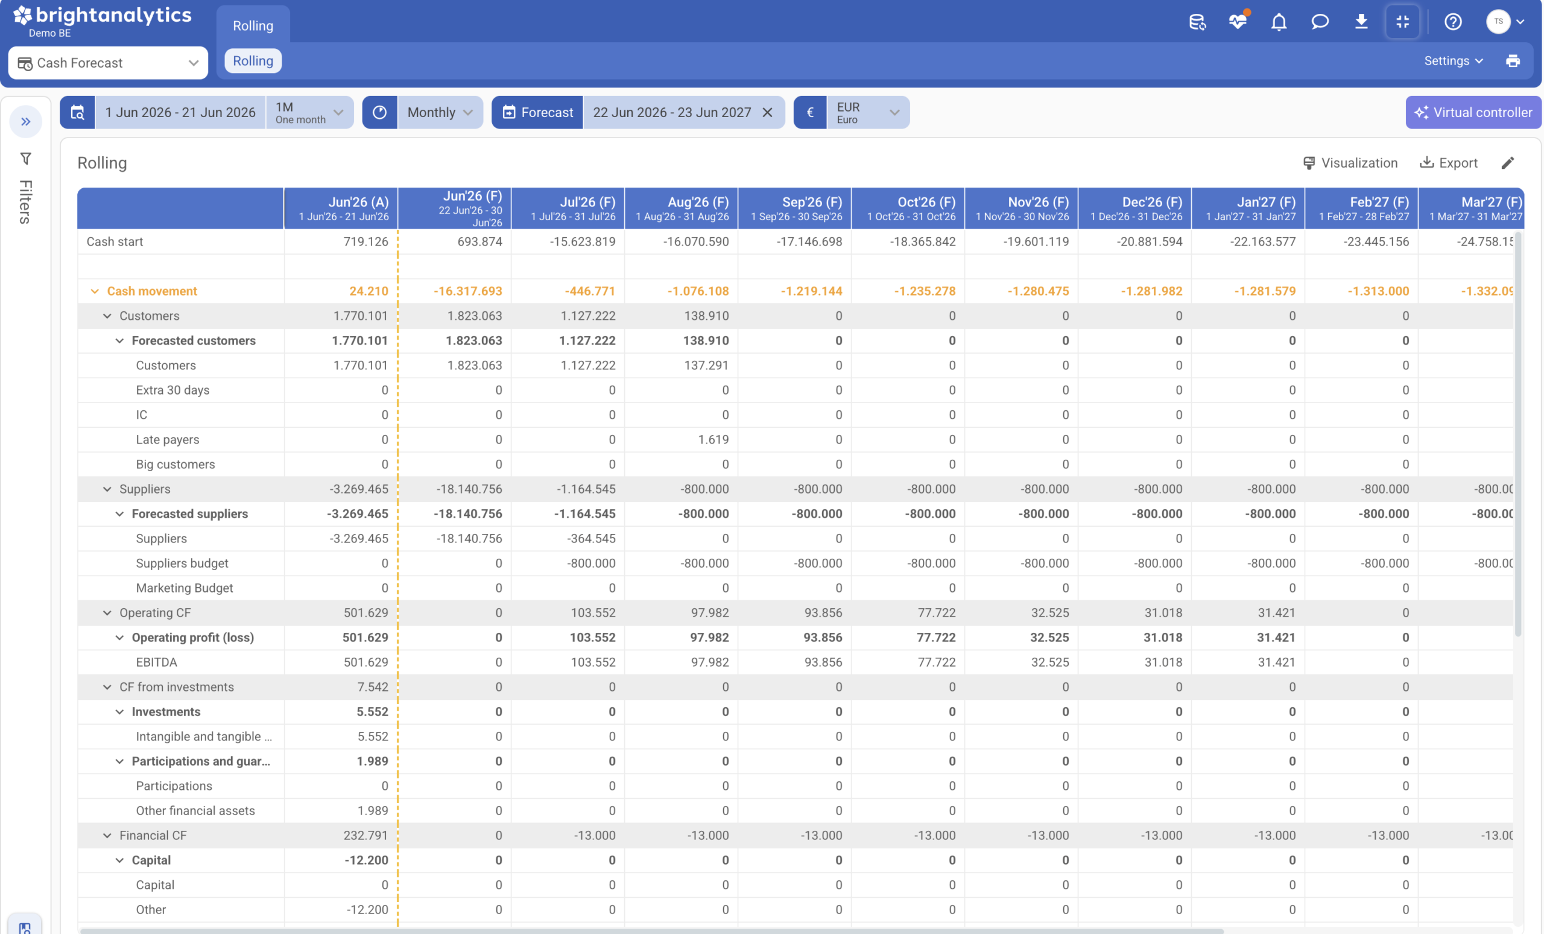Open the Settings dropdown

pos(1453,61)
